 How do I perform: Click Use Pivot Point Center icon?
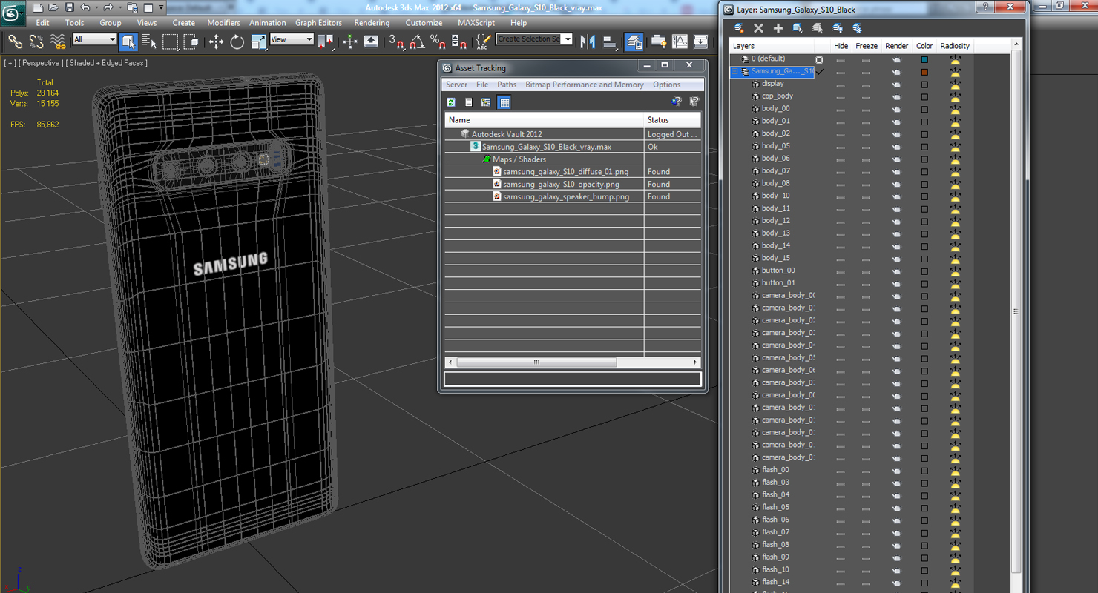pos(325,42)
